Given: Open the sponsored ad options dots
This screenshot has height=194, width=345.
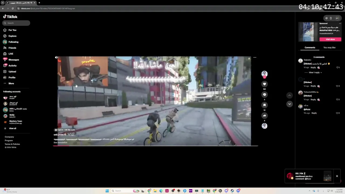Looking at the screenshot, I should (x=340, y=23).
